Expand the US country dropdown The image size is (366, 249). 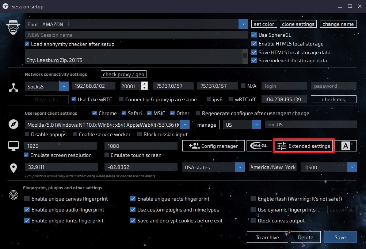click(x=256, y=125)
